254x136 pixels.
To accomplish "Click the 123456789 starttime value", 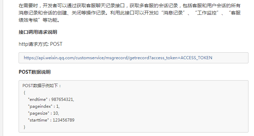I will pyautogui.click(x=63, y=120).
